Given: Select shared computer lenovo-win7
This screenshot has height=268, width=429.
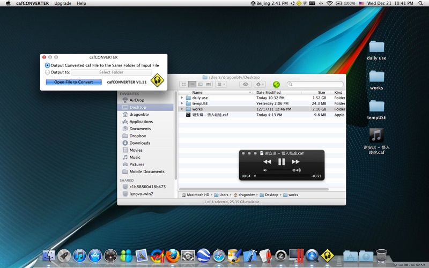Looking at the screenshot, I should pos(141,193).
